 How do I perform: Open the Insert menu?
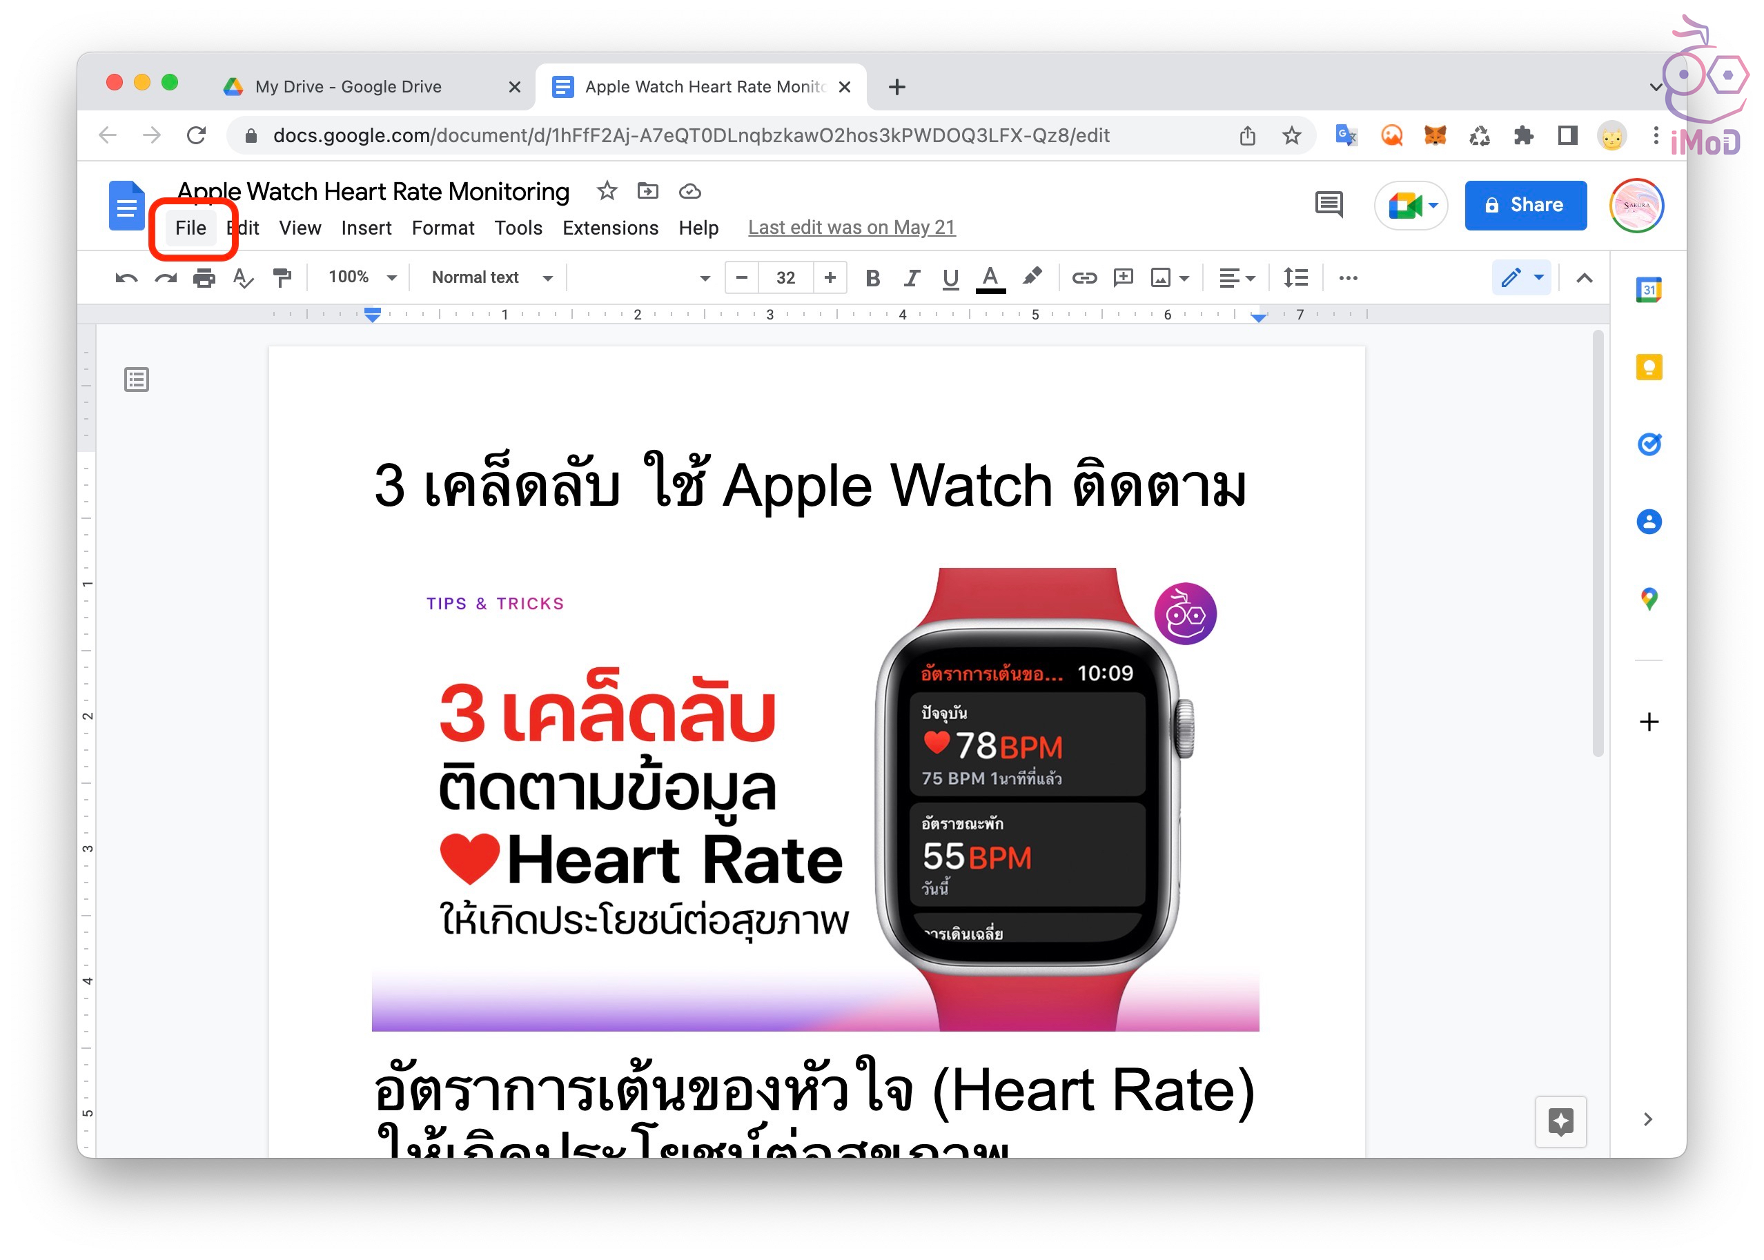[366, 228]
